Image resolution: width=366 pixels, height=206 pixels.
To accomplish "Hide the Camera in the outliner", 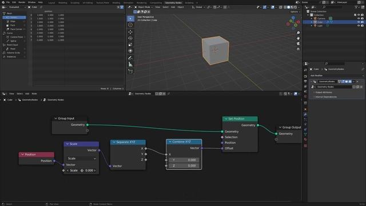I will pos(359,18).
